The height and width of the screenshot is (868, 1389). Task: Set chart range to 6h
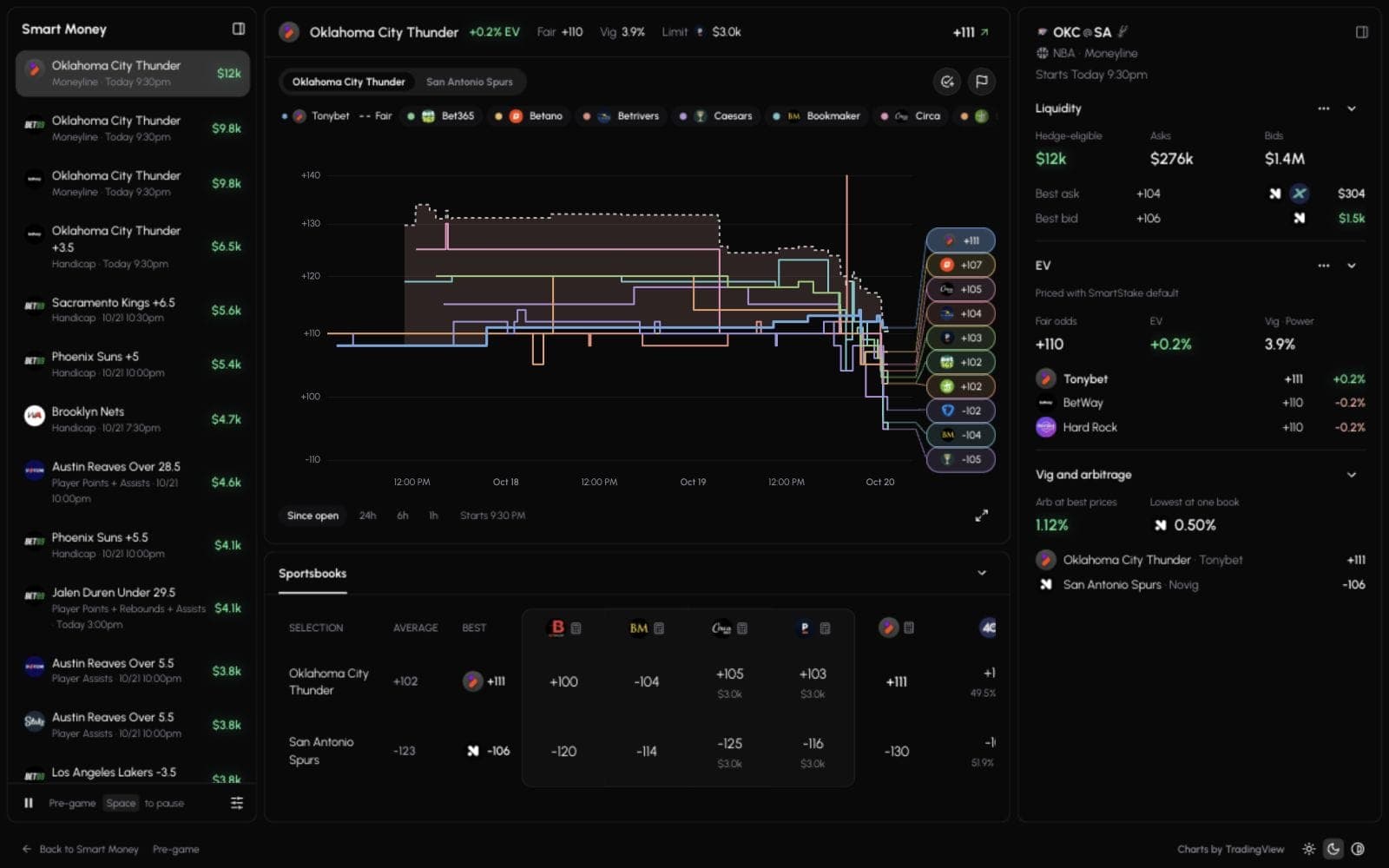(403, 516)
